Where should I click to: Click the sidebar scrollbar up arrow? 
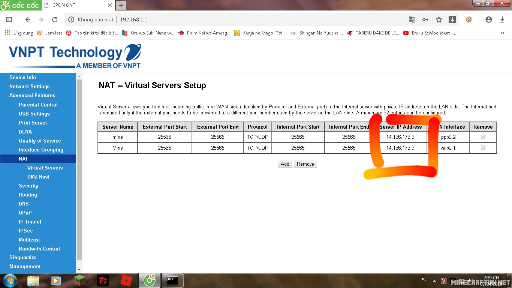point(79,76)
